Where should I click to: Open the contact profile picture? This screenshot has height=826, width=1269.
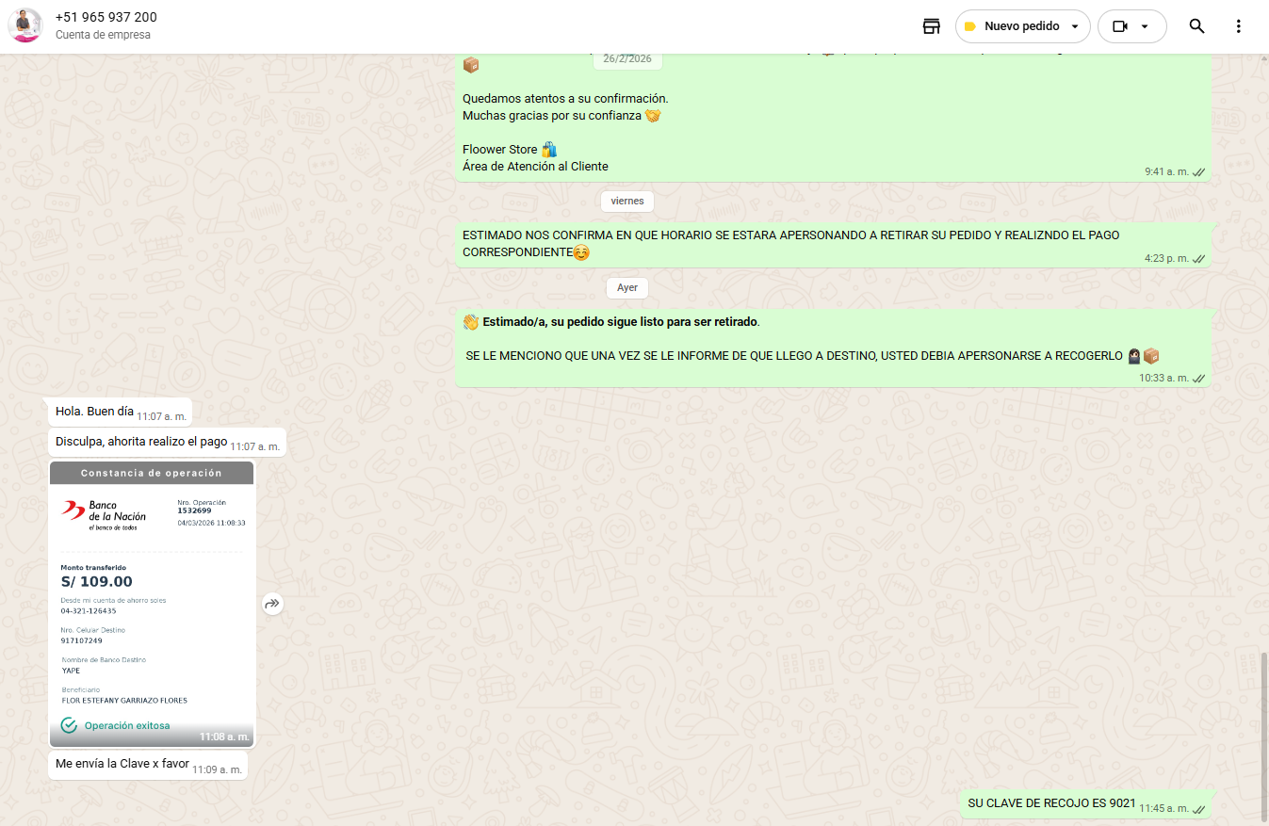pyautogui.click(x=25, y=26)
